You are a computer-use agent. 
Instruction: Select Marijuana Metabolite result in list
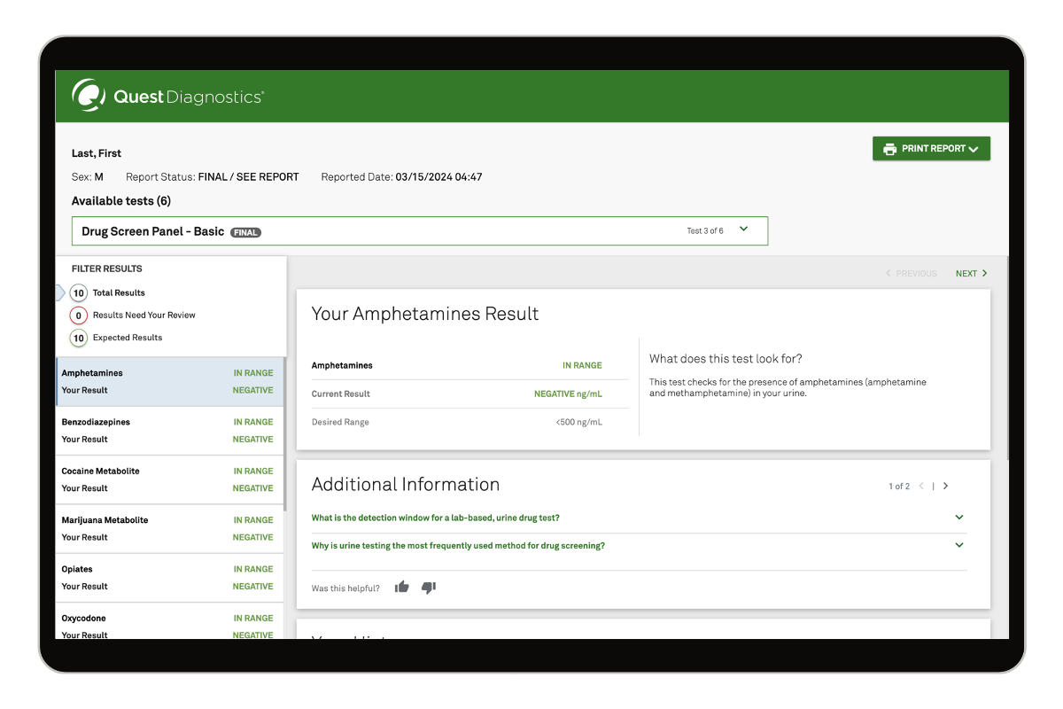(168, 528)
